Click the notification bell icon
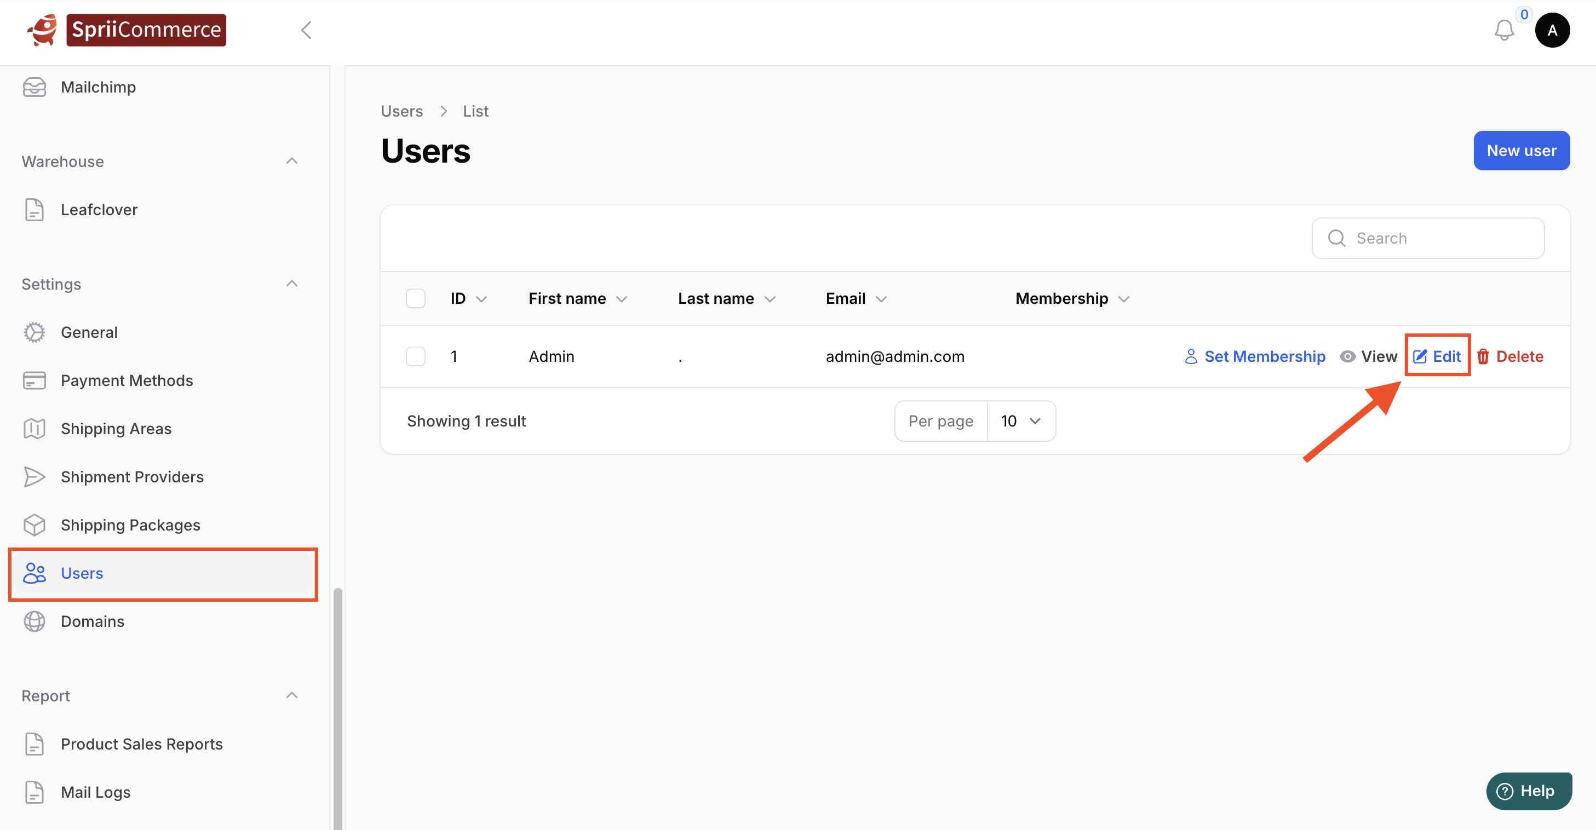 point(1503,30)
